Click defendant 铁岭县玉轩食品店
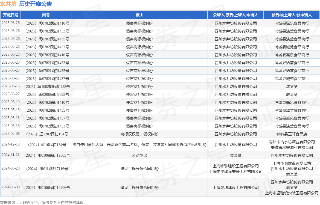The image size is (320, 205). click(292, 134)
